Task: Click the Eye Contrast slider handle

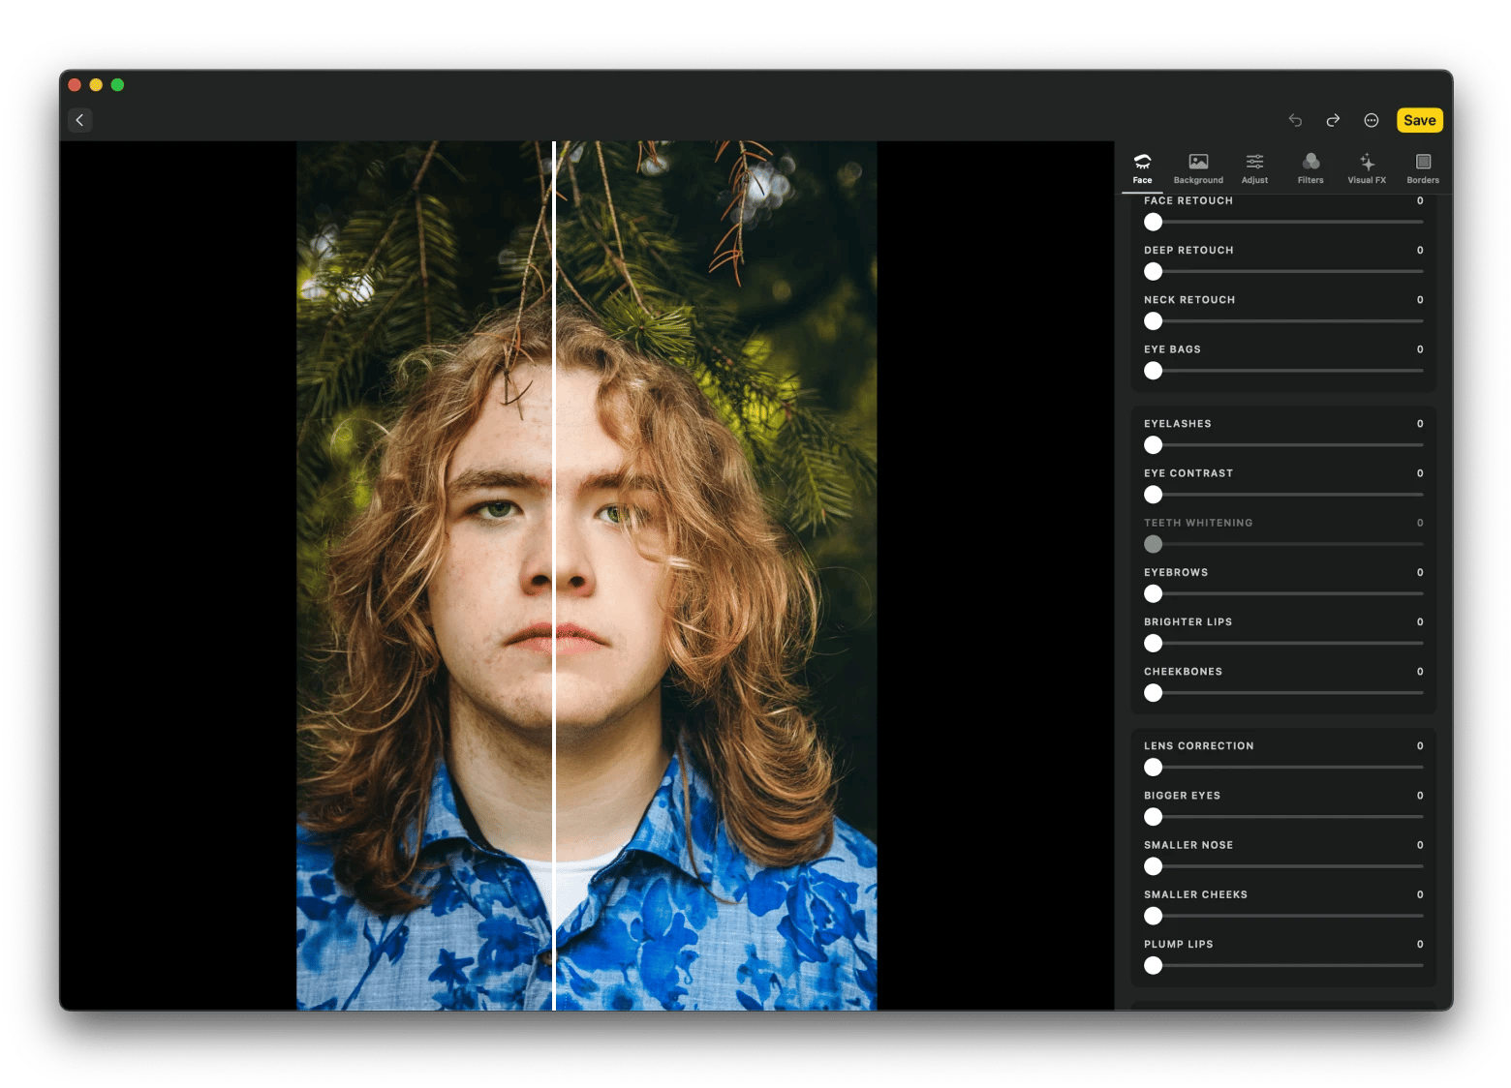Action: [x=1153, y=495]
